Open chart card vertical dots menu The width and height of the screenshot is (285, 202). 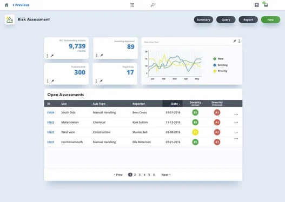tap(239, 41)
